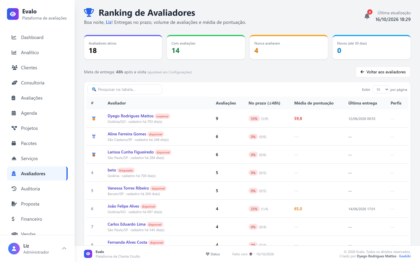
Task: Click the trophy icon beside page title
Action: point(89,12)
